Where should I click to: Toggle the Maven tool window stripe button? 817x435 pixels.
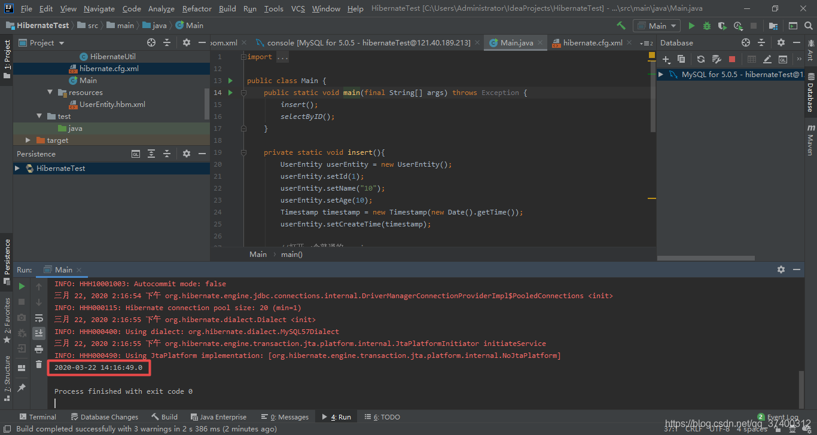pyautogui.click(x=810, y=140)
